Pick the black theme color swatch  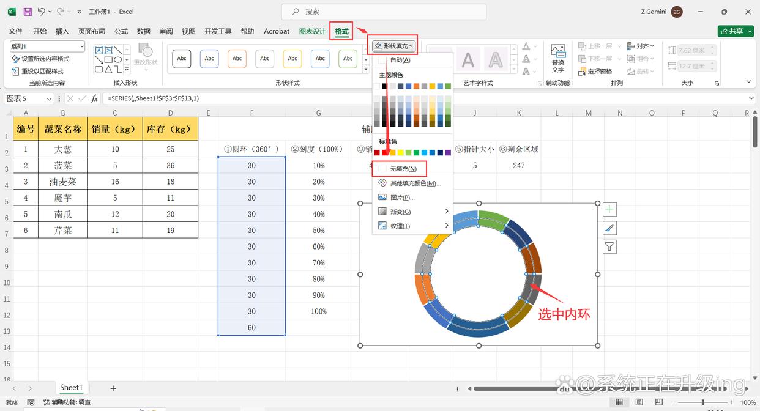(384, 86)
